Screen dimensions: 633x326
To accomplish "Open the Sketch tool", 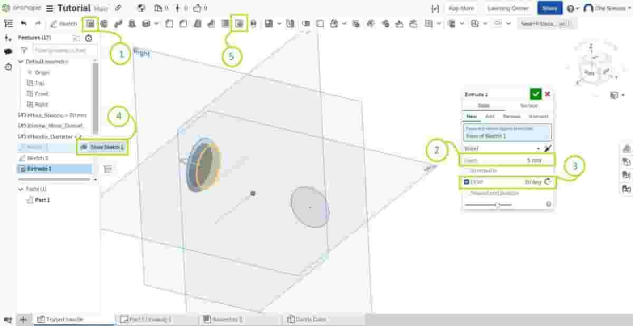I will point(63,23).
